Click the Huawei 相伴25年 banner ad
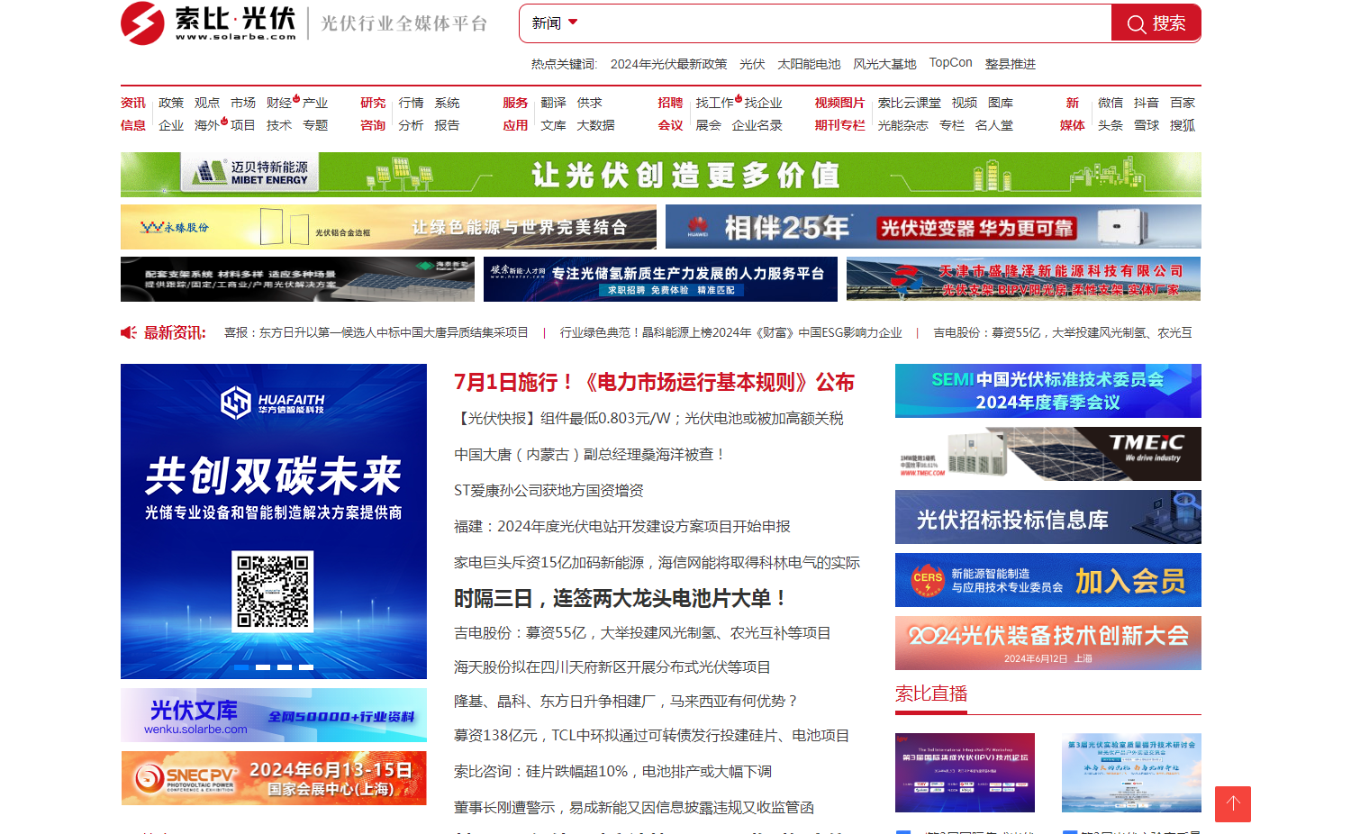1369x834 pixels. (933, 227)
